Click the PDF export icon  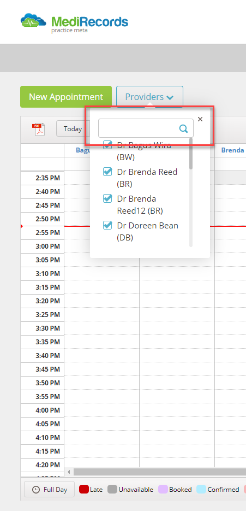pyautogui.click(x=38, y=129)
